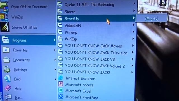This screenshot has width=179, height=101.
Task: Expand Favorites submenu arrow
Action: pos(55,50)
